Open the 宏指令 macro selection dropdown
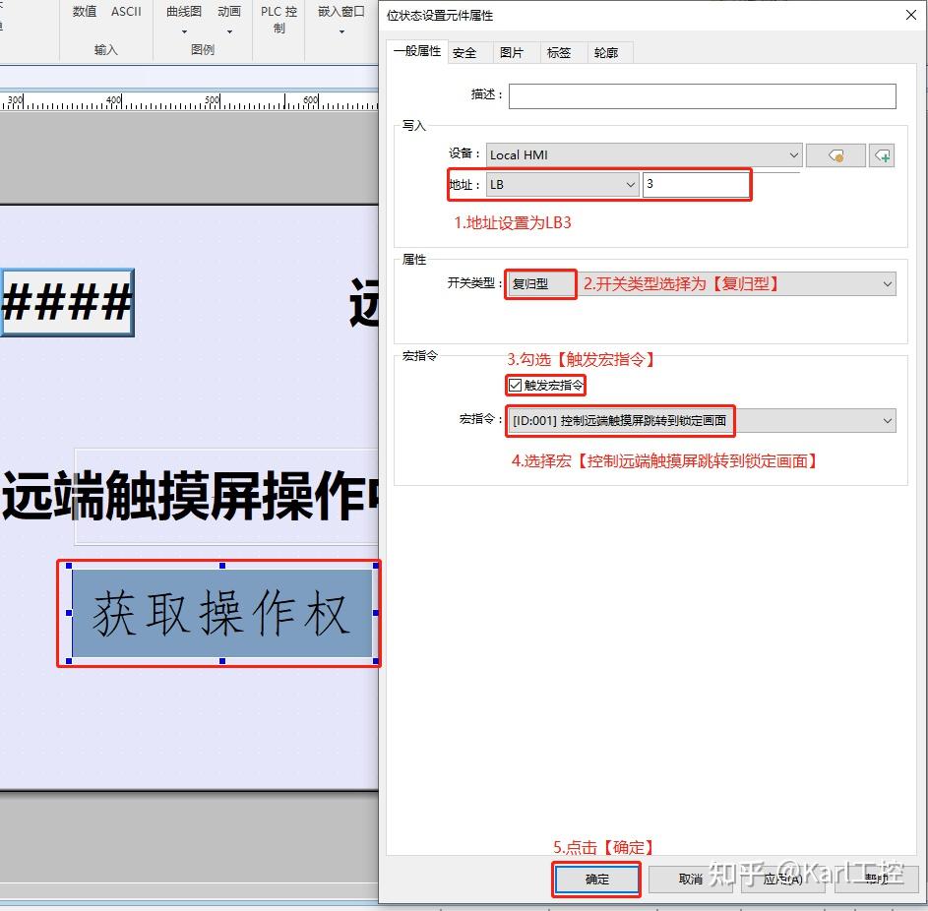This screenshot has height=911, width=928. click(889, 421)
